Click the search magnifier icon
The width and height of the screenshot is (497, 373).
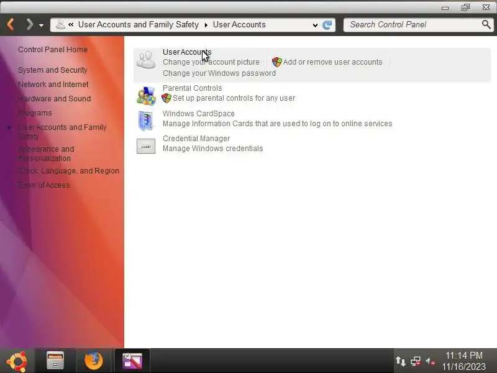tap(486, 24)
